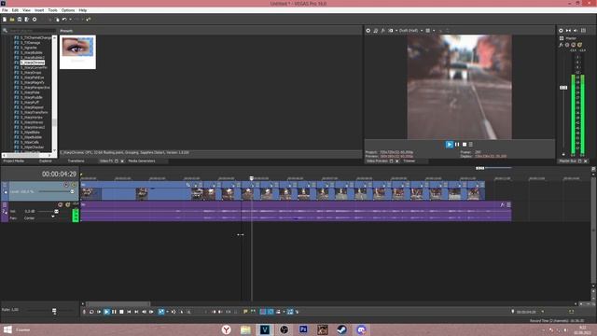597x336 pixels.
Task: Toggle Enable Snapping on the timeline toolbar
Action: point(263,312)
